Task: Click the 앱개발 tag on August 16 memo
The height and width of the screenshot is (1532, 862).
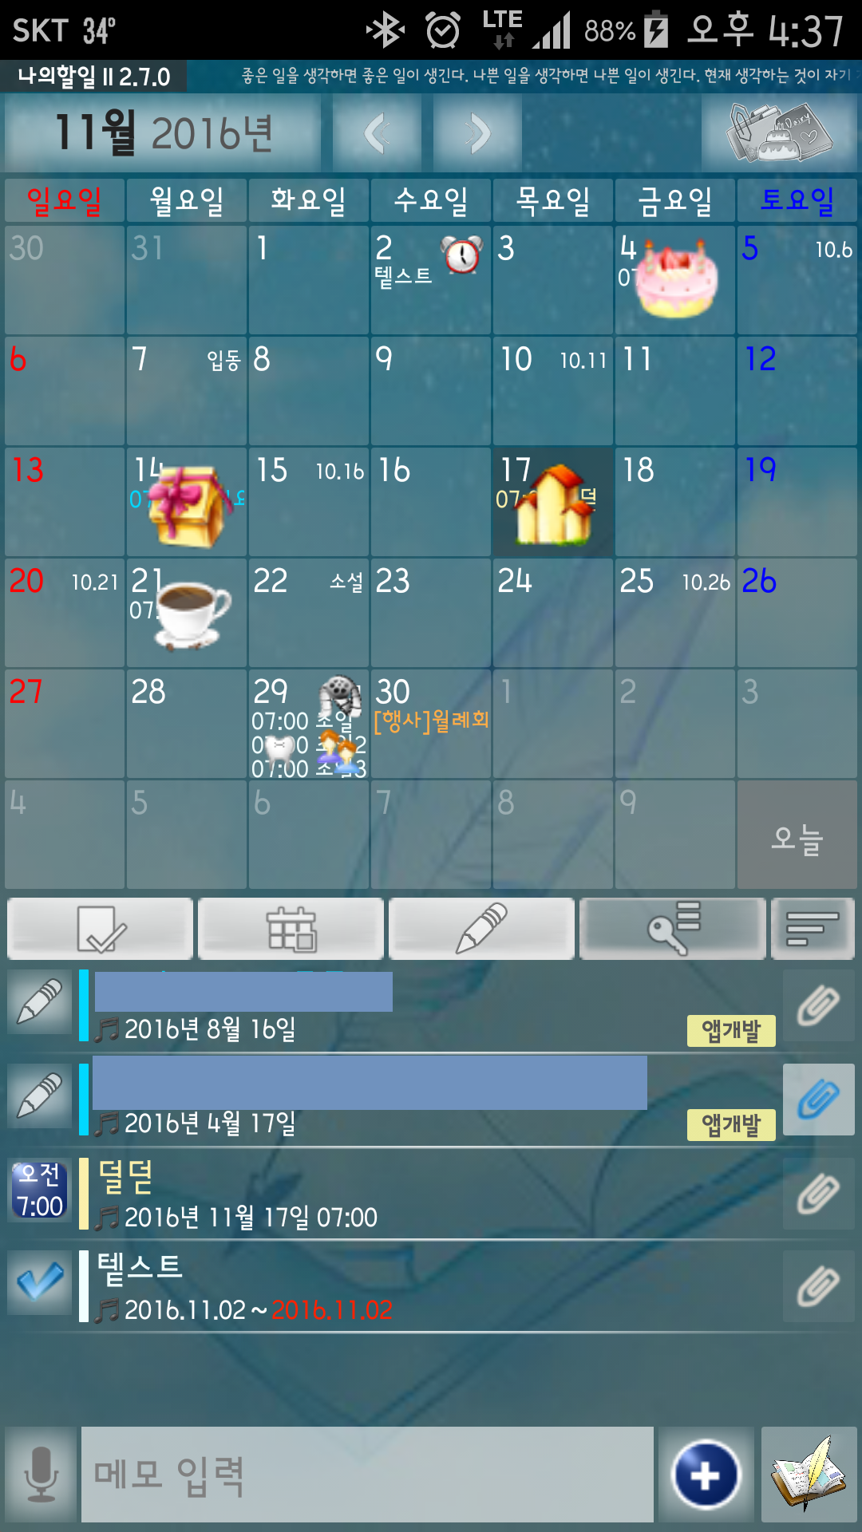Action: [731, 1031]
